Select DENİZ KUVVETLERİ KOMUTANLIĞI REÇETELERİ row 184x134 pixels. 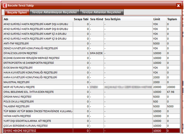(92, 48)
